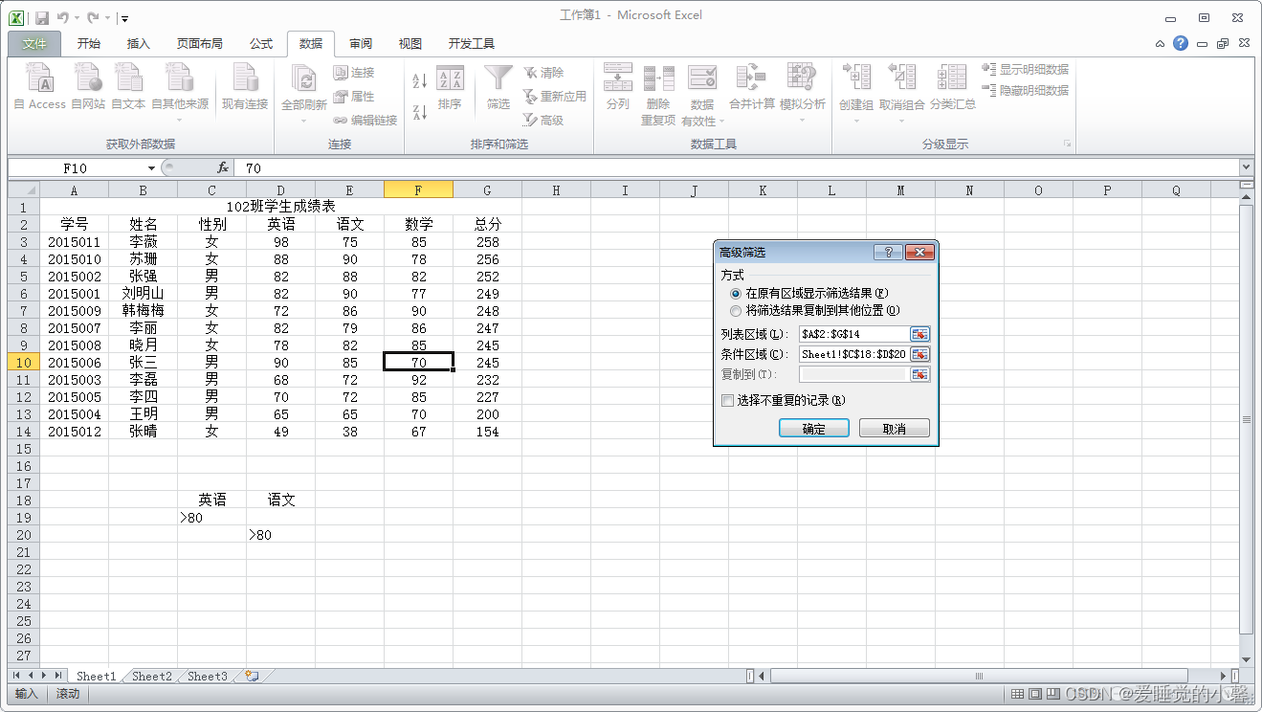Click 删除重复项 remove duplicates

pyautogui.click(x=658, y=95)
